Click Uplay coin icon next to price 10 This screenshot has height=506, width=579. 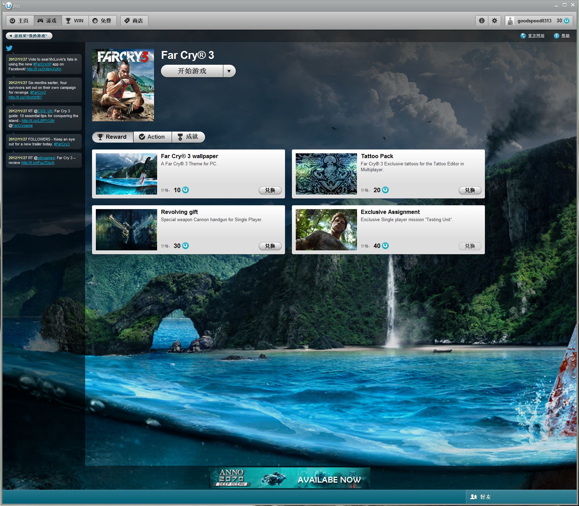pos(185,190)
